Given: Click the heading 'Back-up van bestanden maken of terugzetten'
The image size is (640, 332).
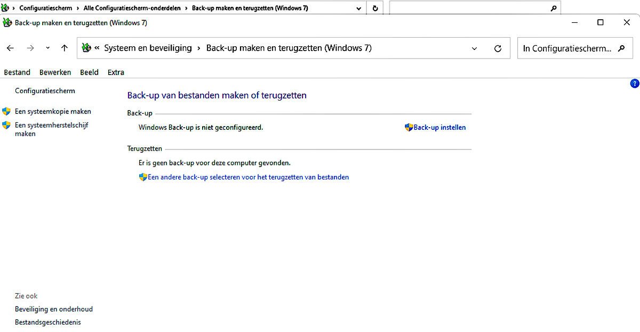Looking at the screenshot, I should (217, 95).
